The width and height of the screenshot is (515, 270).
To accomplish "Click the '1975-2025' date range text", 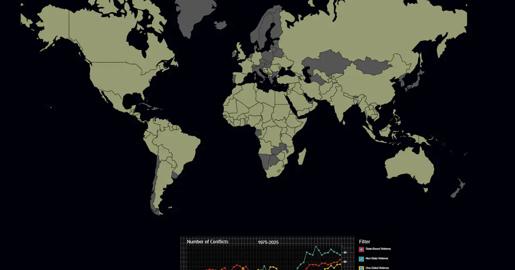I will click(268, 242).
